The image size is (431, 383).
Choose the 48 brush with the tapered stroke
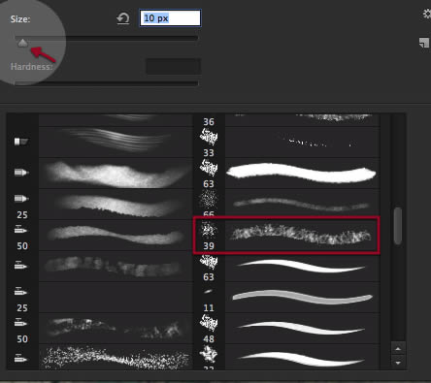(x=286, y=328)
